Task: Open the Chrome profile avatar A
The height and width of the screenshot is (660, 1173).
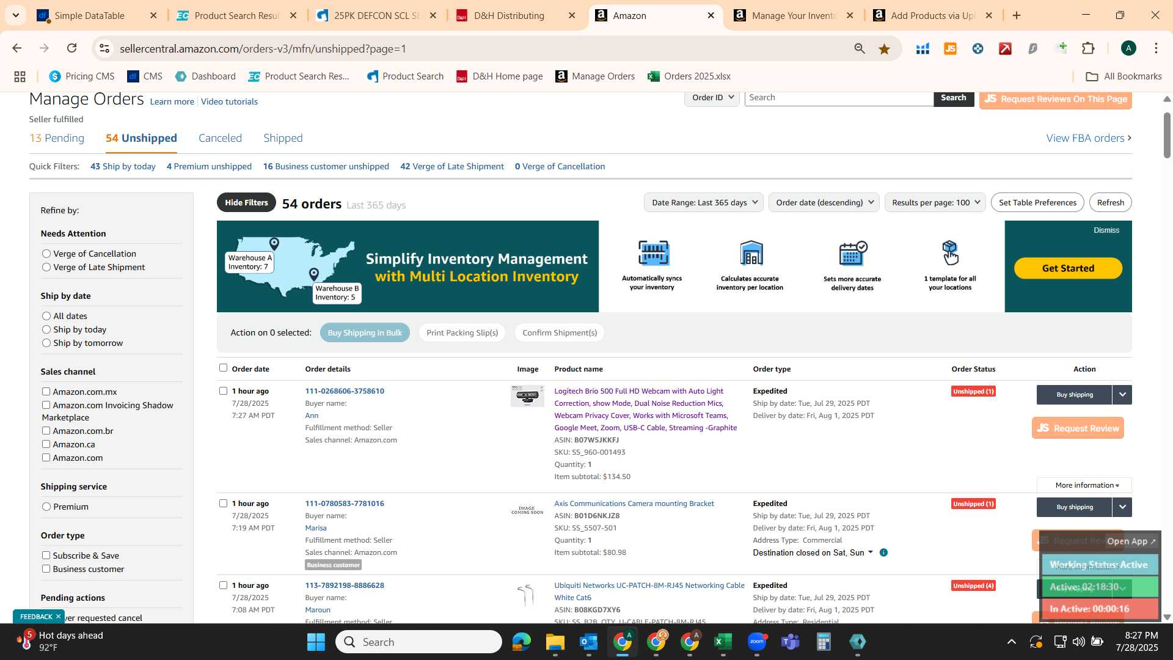Action: point(1128,49)
